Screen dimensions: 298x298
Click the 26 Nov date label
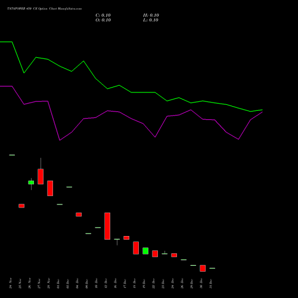(30, 283)
